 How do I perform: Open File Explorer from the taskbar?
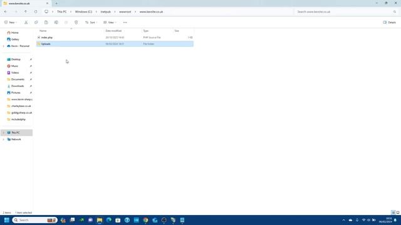(100, 220)
